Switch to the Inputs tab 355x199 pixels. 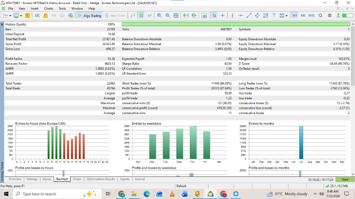point(47,179)
